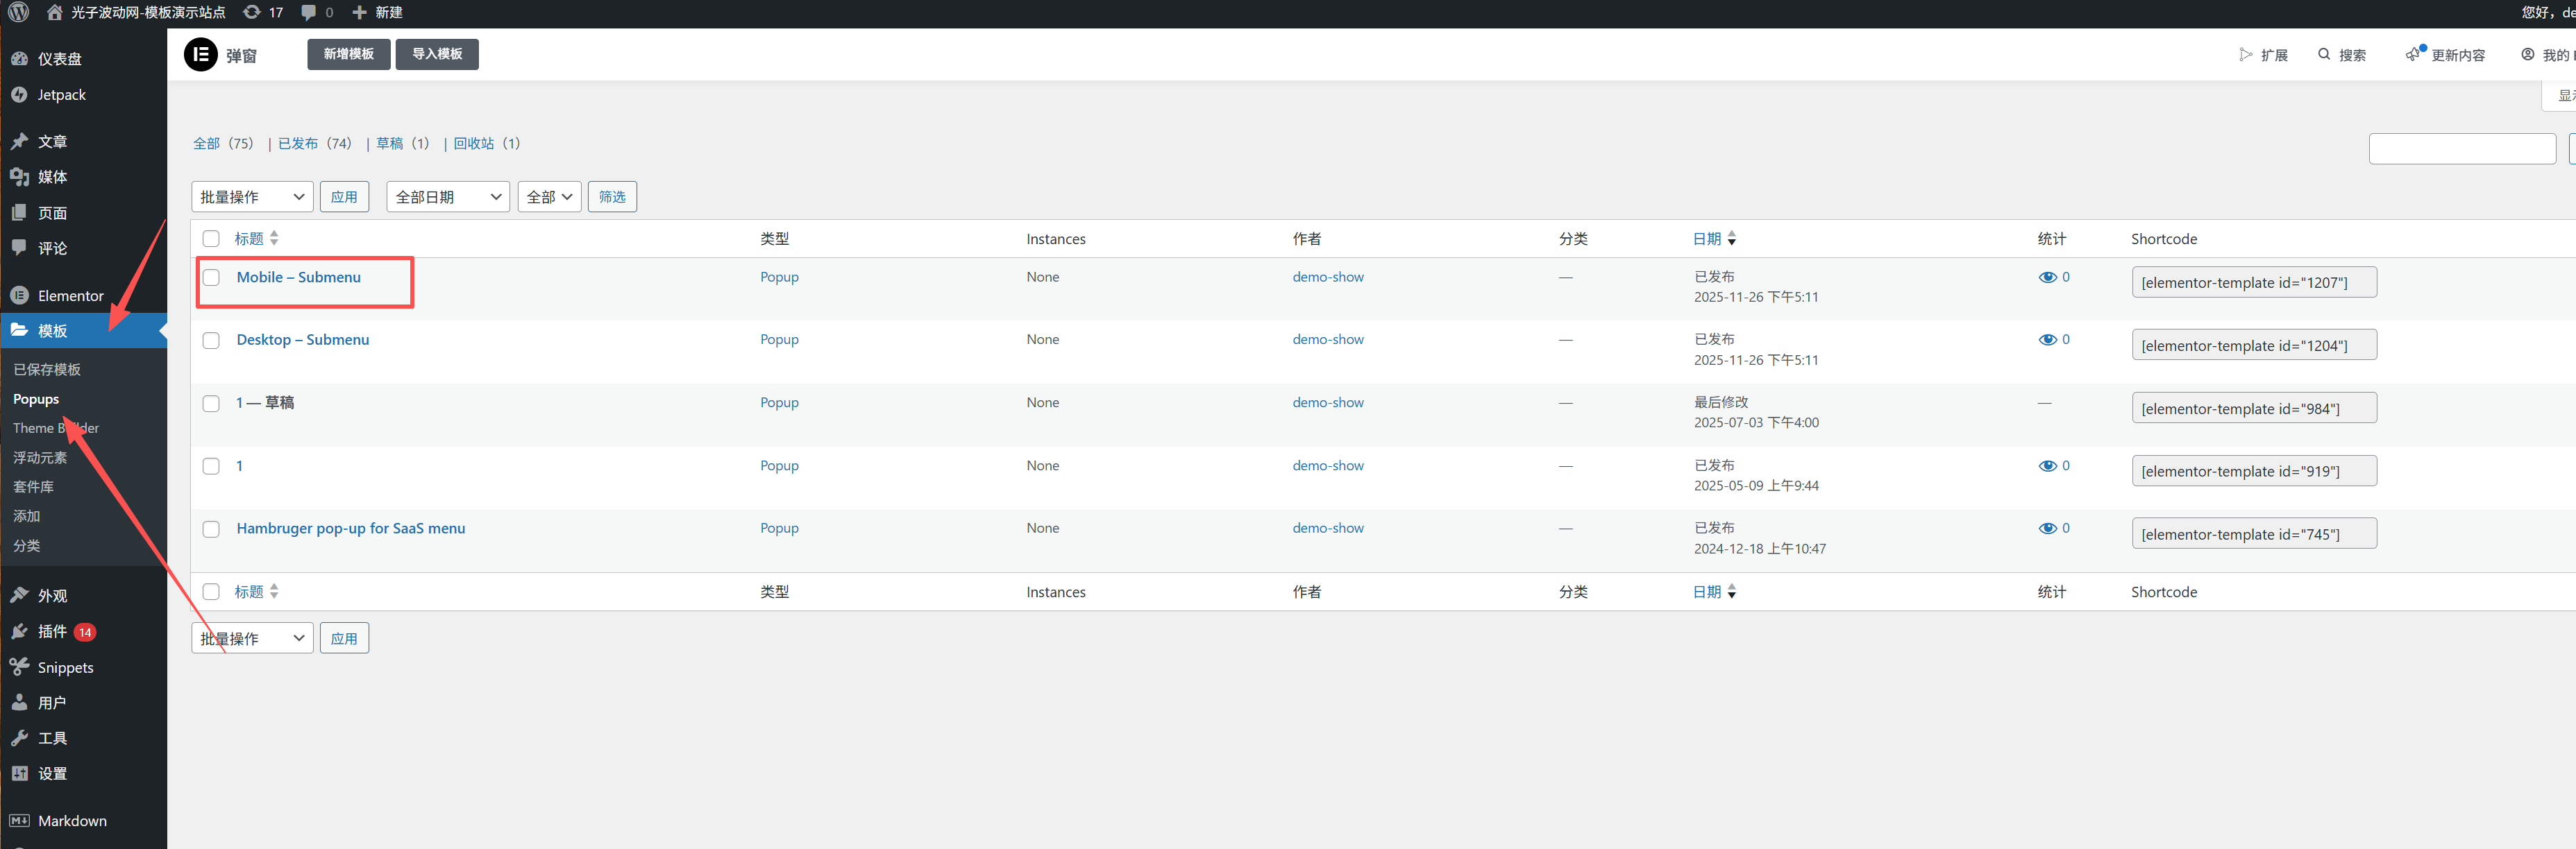This screenshot has width=2576, height=849.
Task: Click the eye stats icon for Mobile – Submenu
Action: (2047, 277)
